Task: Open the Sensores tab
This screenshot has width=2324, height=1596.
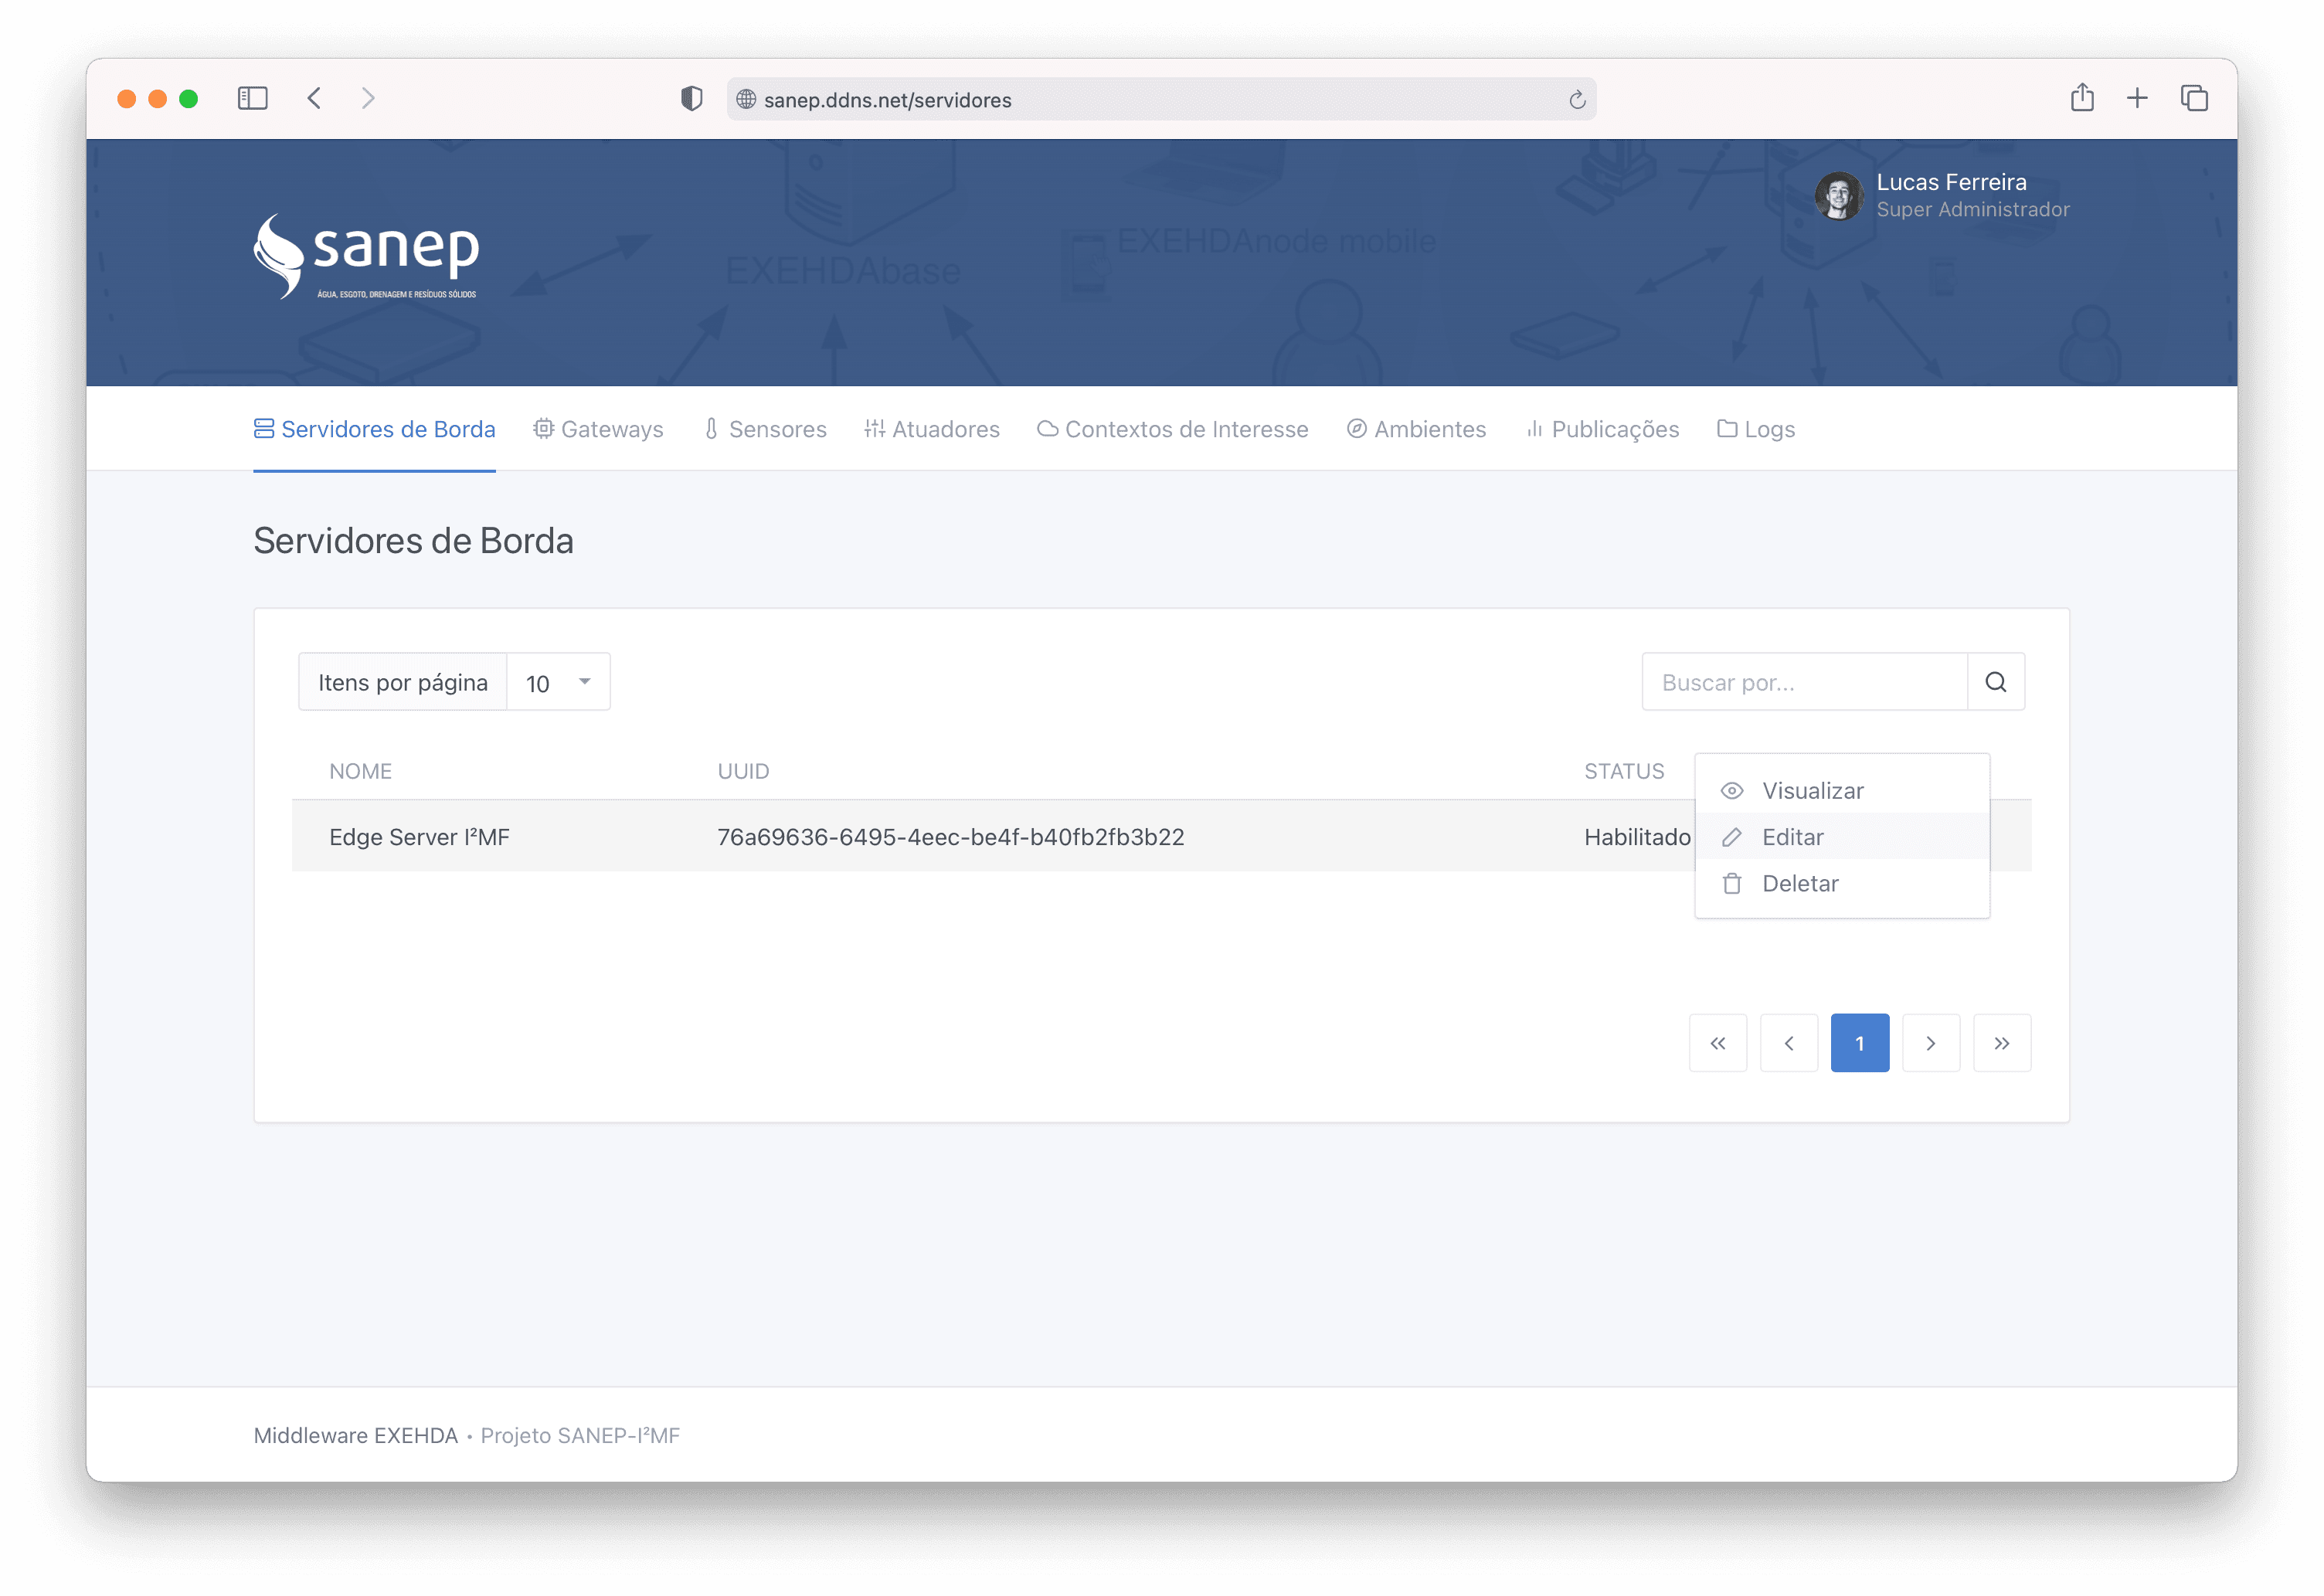Action: (765, 429)
